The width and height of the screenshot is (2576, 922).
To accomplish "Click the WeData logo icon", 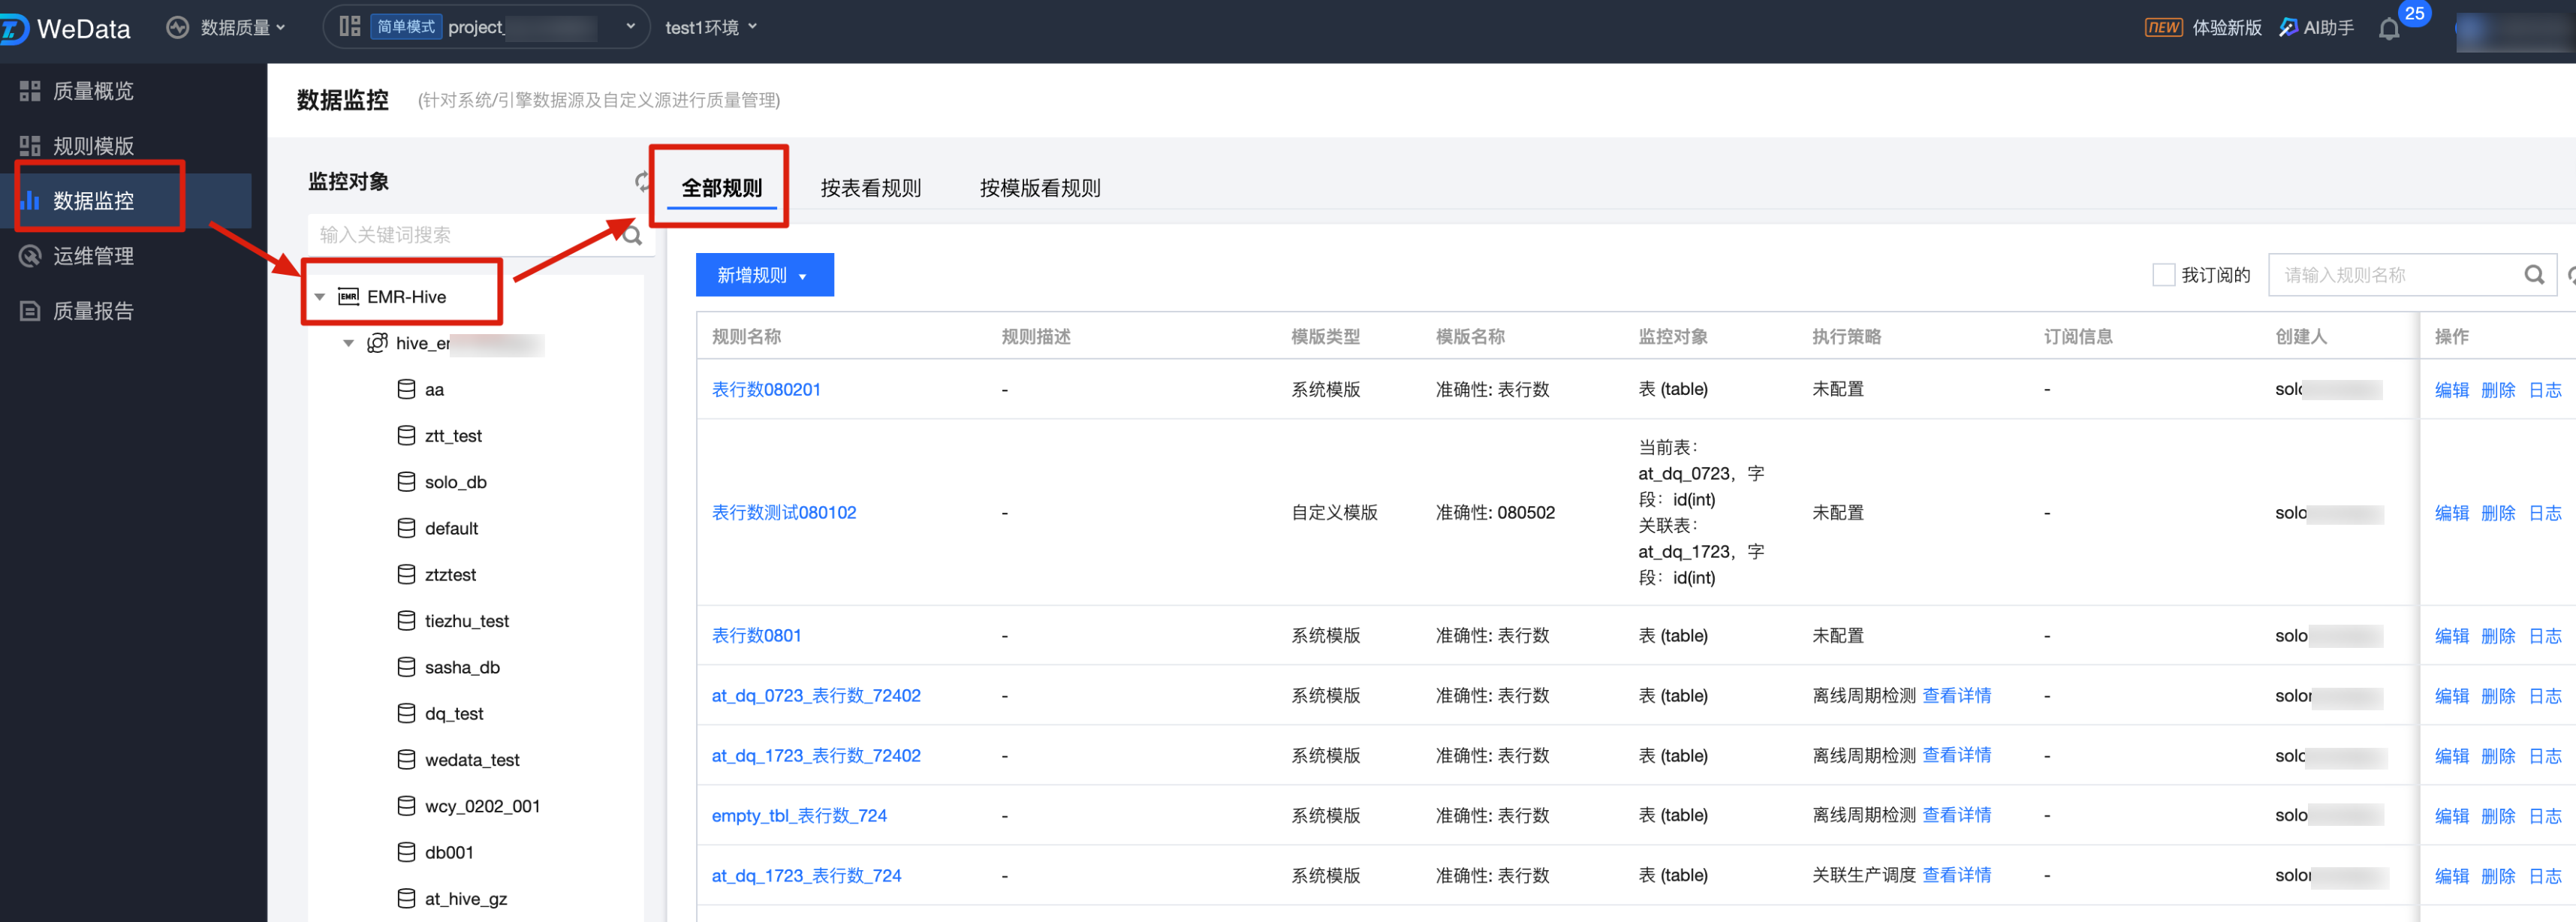I will 14,28.
